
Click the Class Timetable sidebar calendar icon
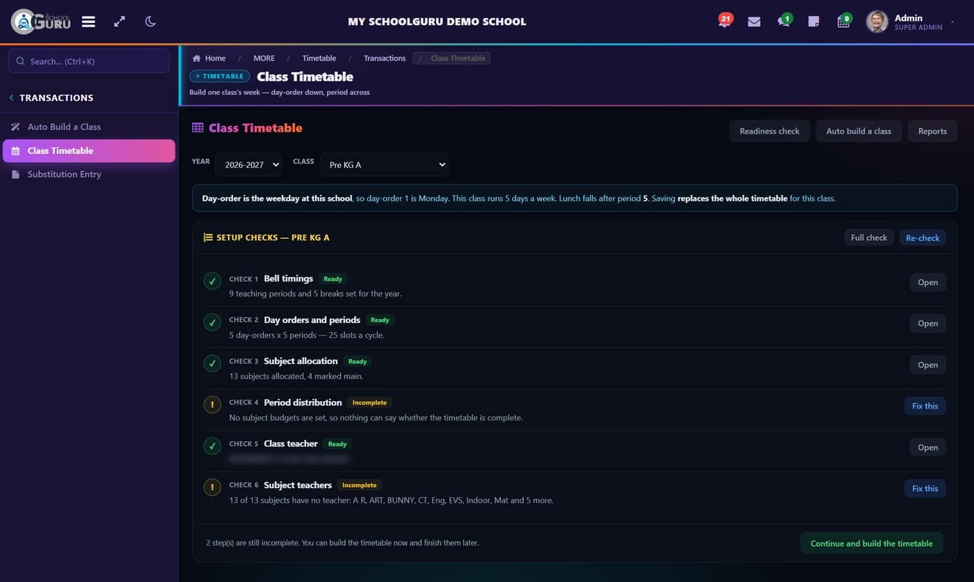pyautogui.click(x=15, y=150)
